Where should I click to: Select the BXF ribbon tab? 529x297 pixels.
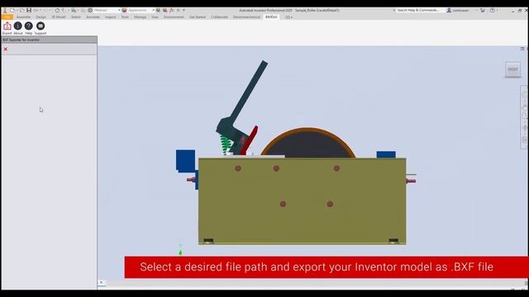(271, 16)
